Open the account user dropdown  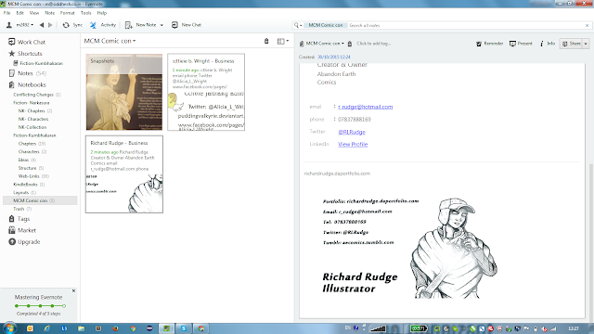coord(20,25)
